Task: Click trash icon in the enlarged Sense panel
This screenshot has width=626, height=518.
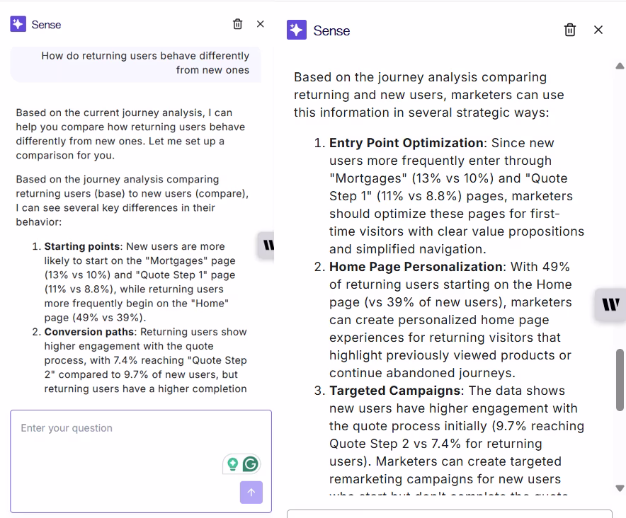Action: tap(570, 30)
